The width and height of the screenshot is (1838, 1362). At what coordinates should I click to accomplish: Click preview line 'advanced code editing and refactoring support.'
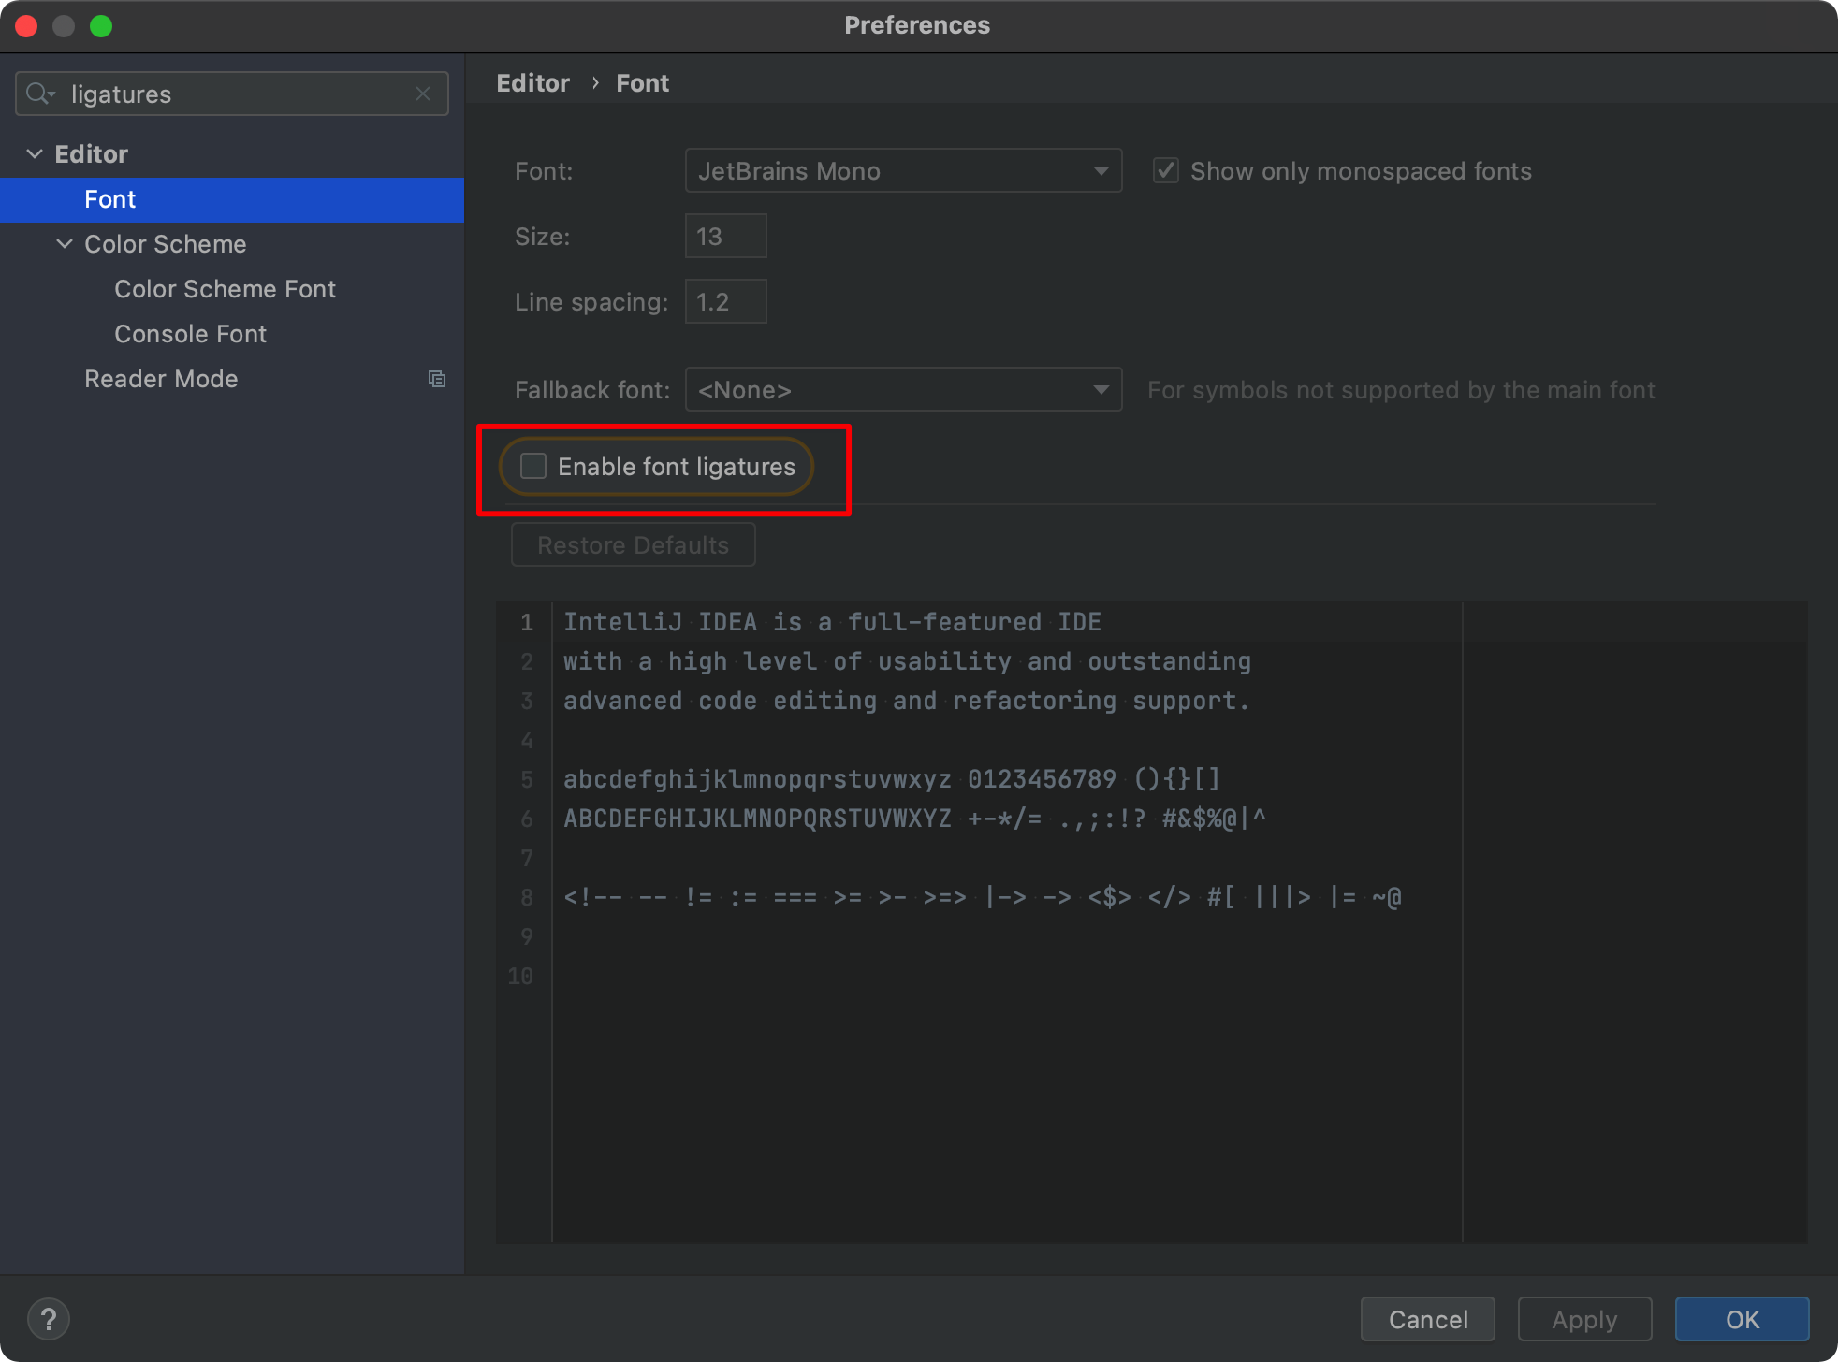(906, 701)
